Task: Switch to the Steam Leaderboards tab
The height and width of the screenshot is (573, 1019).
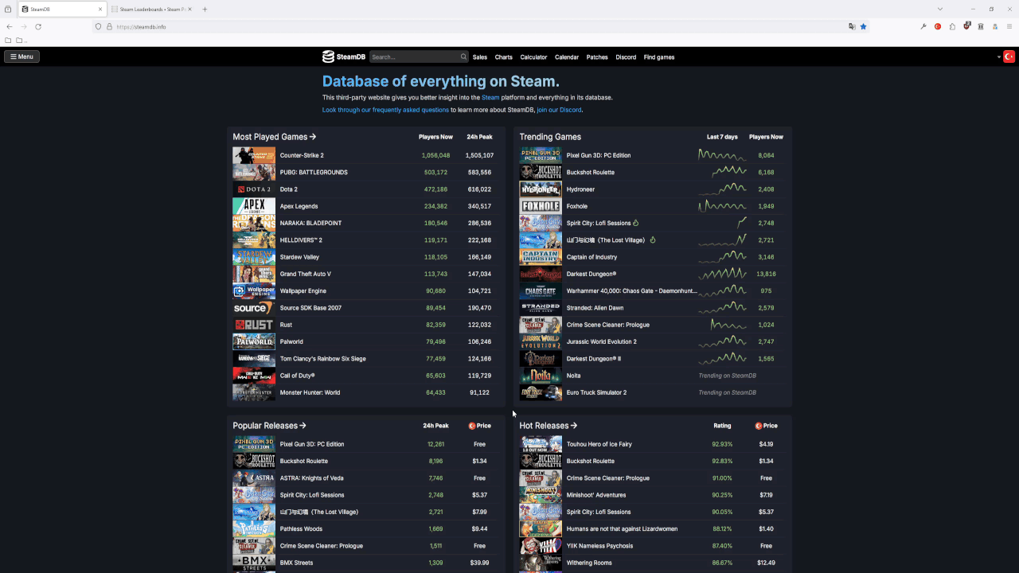Action: tap(150, 10)
